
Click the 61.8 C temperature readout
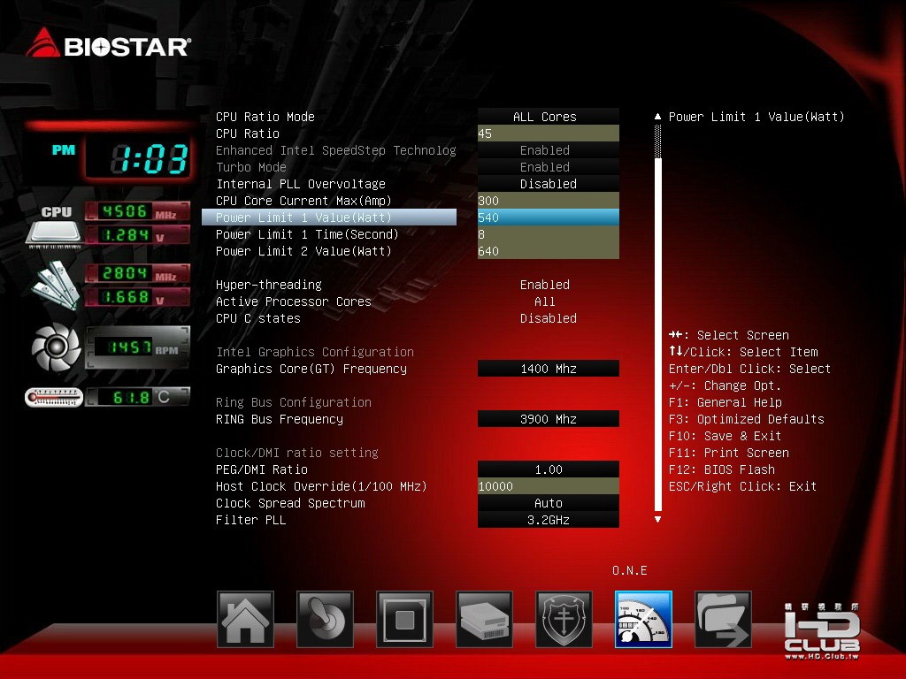pyautogui.click(x=137, y=397)
